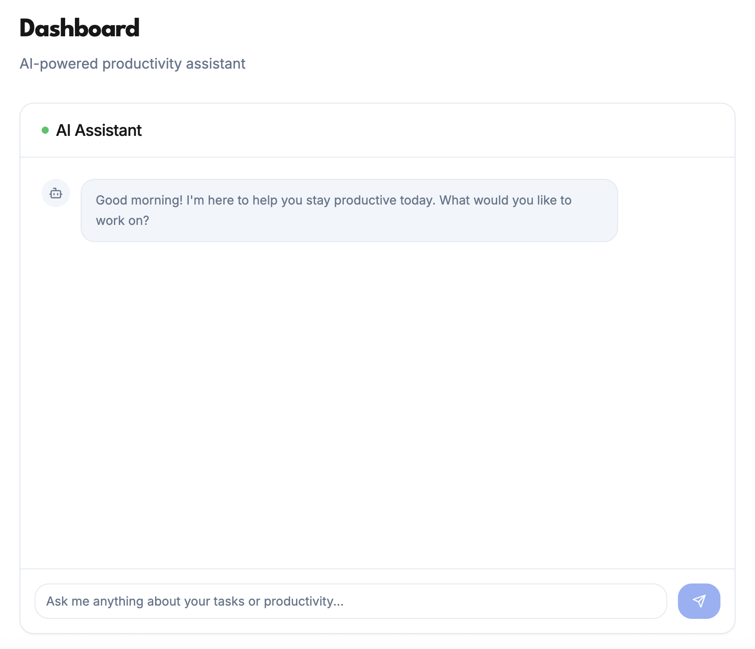This screenshot has width=755, height=649.
Task: Click the paper plane send icon
Action: (x=699, y=601)
